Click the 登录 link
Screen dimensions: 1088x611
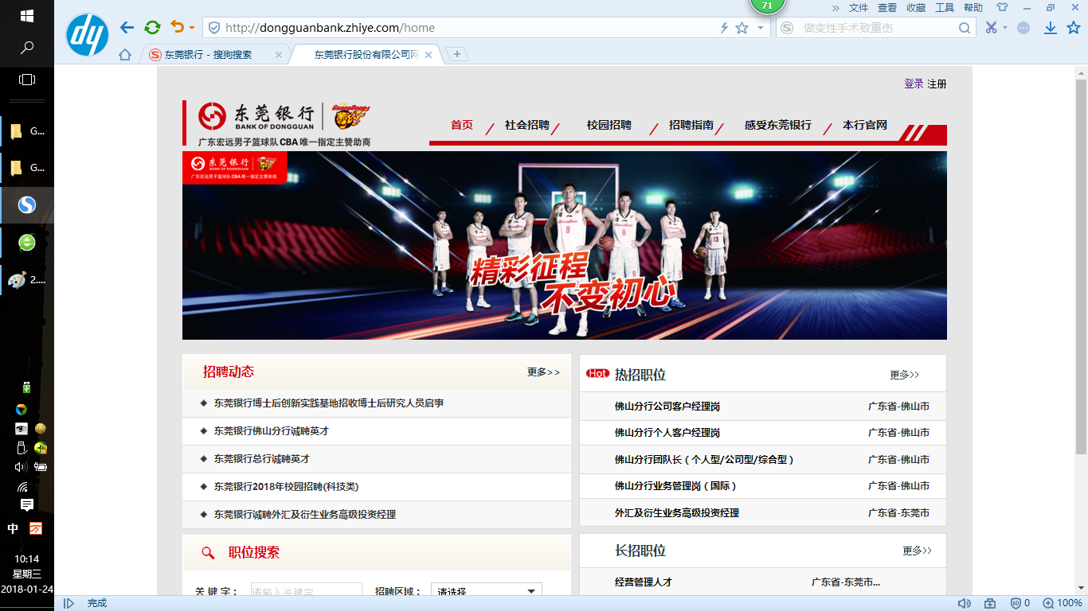tap(914, 84)
